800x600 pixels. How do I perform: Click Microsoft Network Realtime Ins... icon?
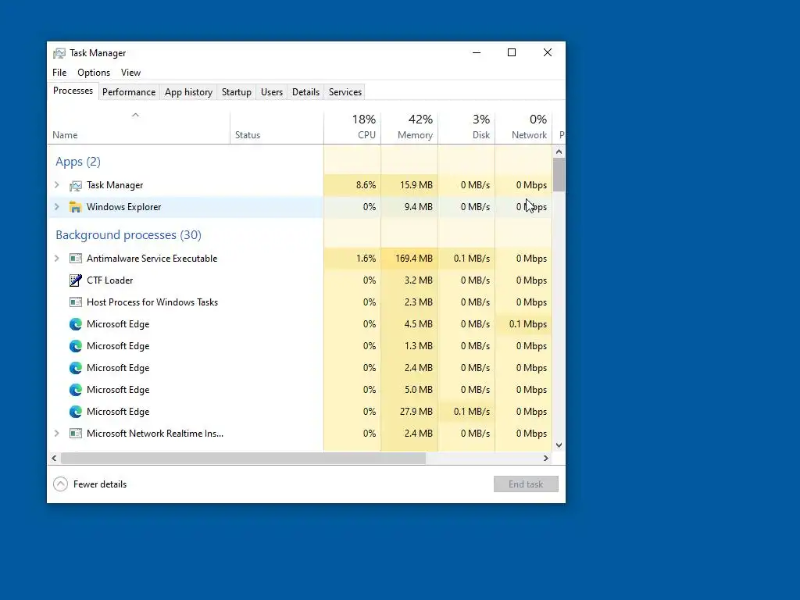click(x=76, y=434)
